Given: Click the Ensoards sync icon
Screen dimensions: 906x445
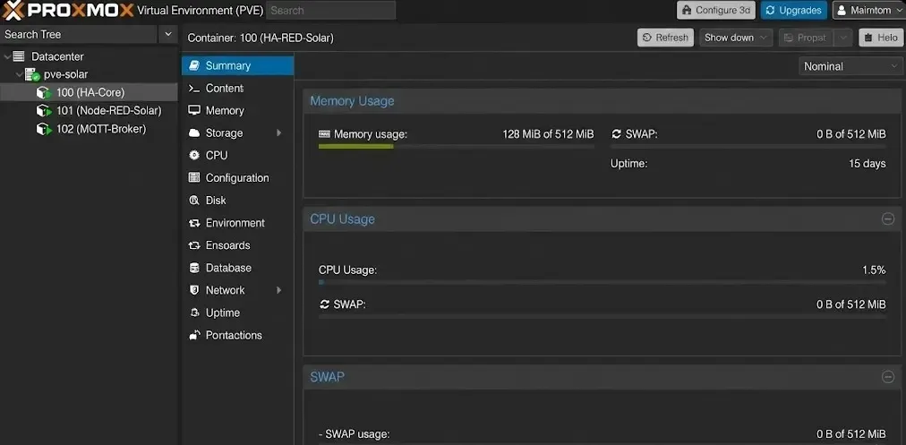Looking at the screenshot, I should point(195,245).
